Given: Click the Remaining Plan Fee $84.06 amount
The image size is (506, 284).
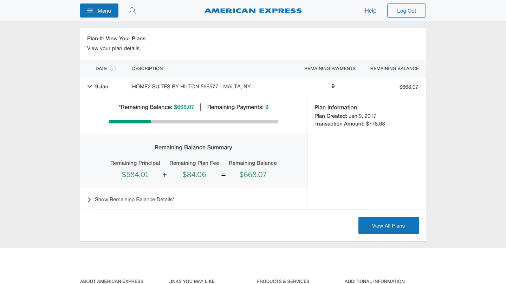Looking at the screenshot, I should pos(194,175).
